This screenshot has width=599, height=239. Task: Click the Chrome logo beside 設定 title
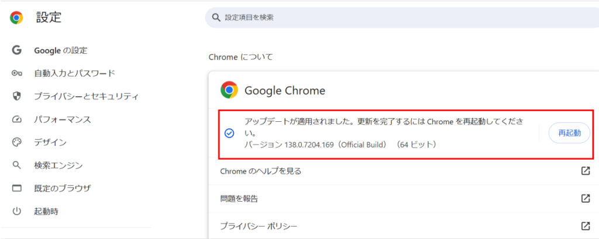pyautogui.click(x=16, y=18)
